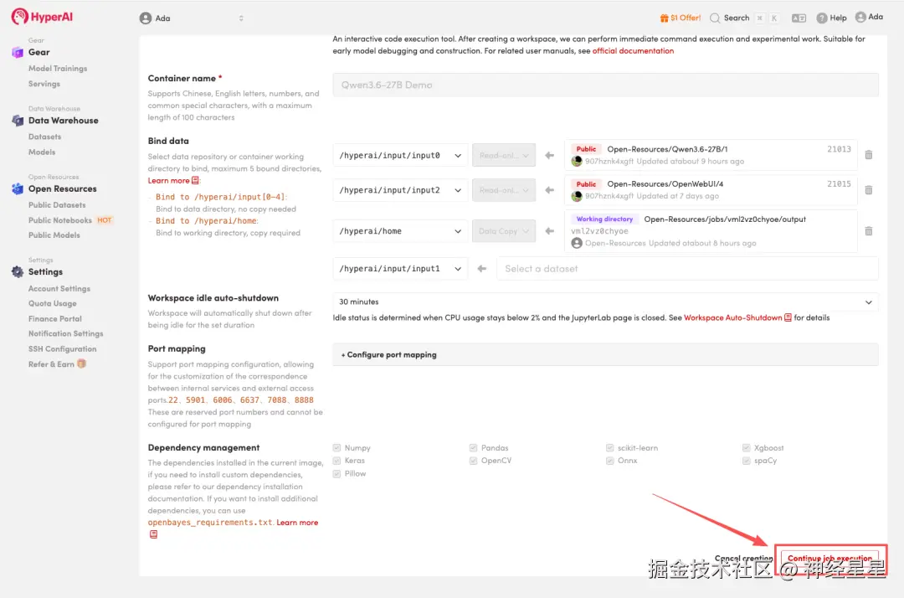Delete the Qwen3.6-27B/1 binding with trash icon
The image size is (904, 598).
click(x=868, y=155)
